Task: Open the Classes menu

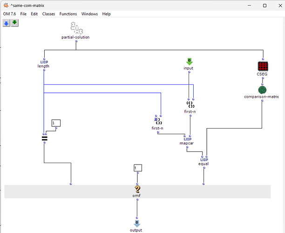Action: click(48, 14)
